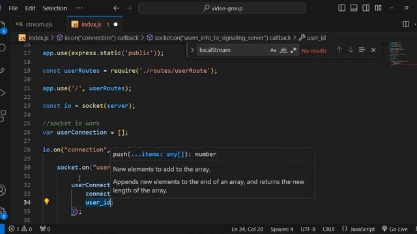Go to previous match arrow
The height and width of the screenshot is (234, 417).
pyautogui.click(x=339, y=50)
